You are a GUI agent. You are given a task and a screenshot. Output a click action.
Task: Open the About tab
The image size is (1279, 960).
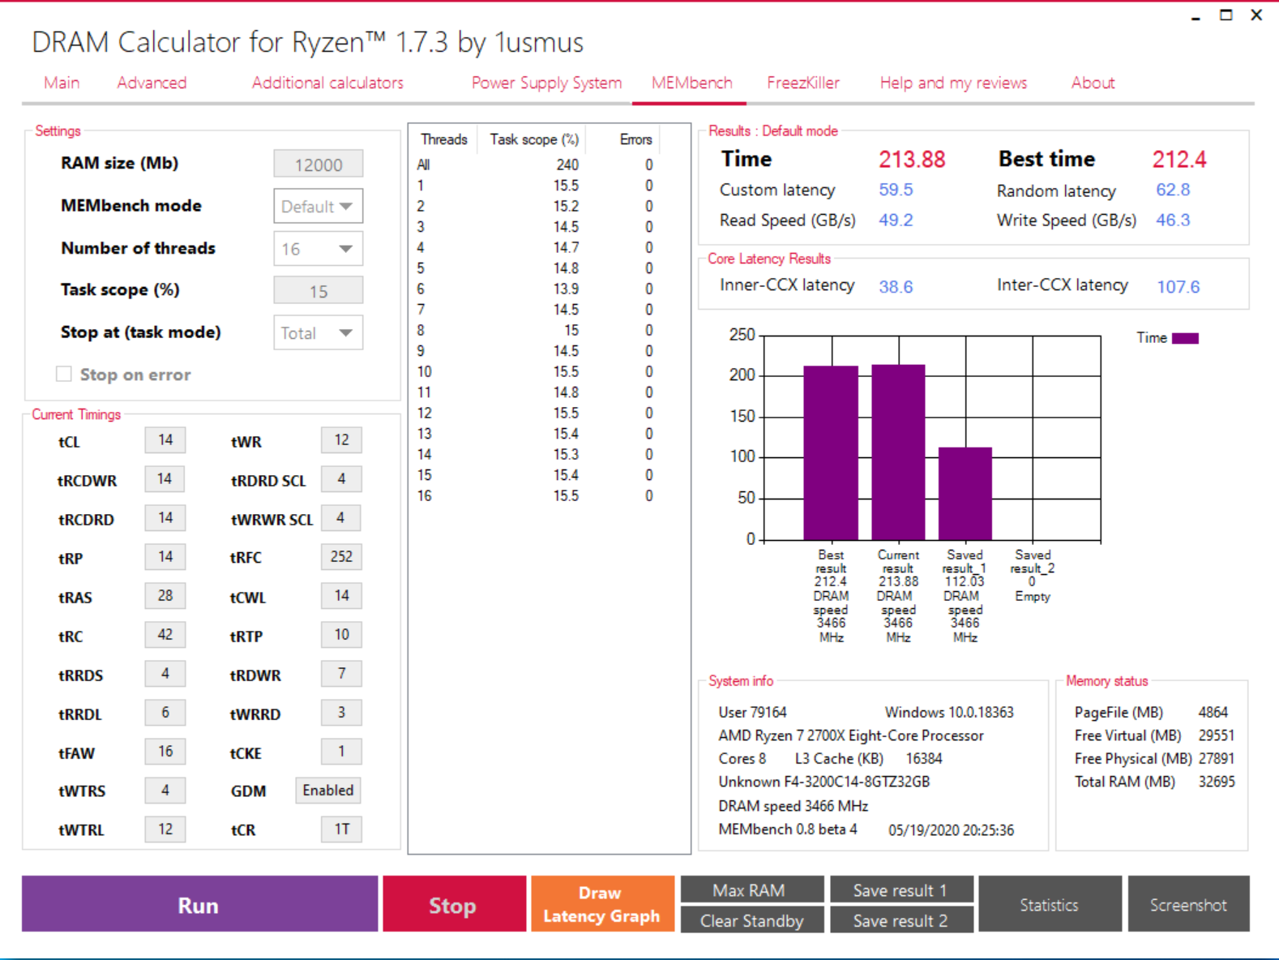[x=1093, y=83]
